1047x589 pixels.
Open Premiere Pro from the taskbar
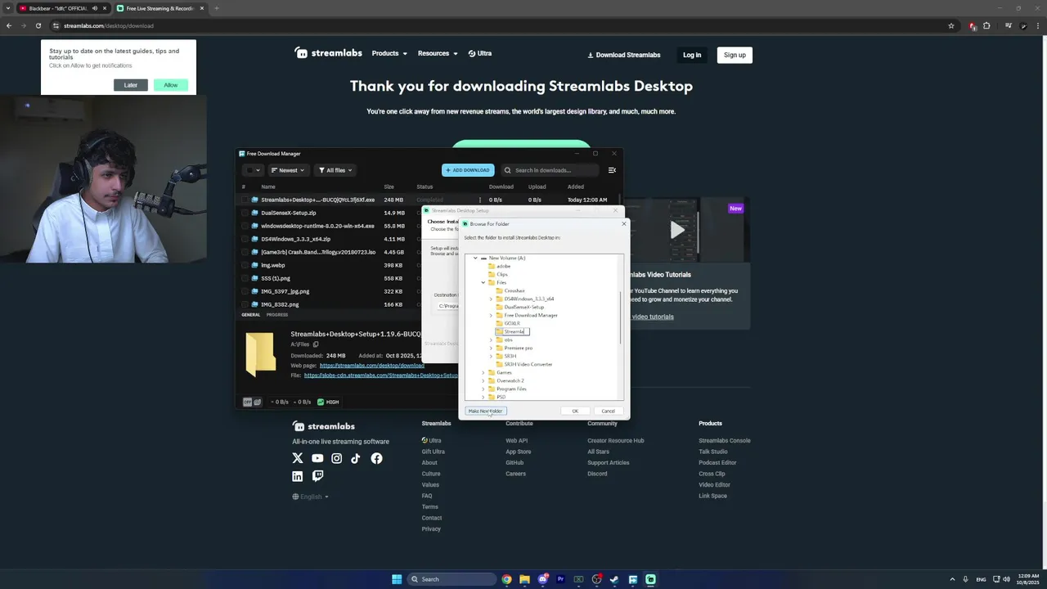tap(560, 579)
